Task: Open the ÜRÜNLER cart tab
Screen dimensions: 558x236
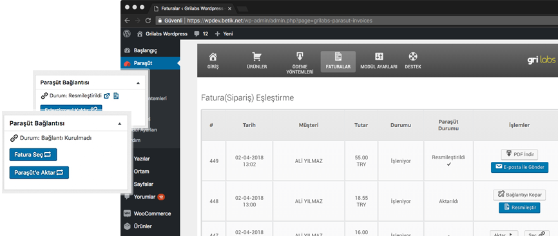Action: pos(256,61)
